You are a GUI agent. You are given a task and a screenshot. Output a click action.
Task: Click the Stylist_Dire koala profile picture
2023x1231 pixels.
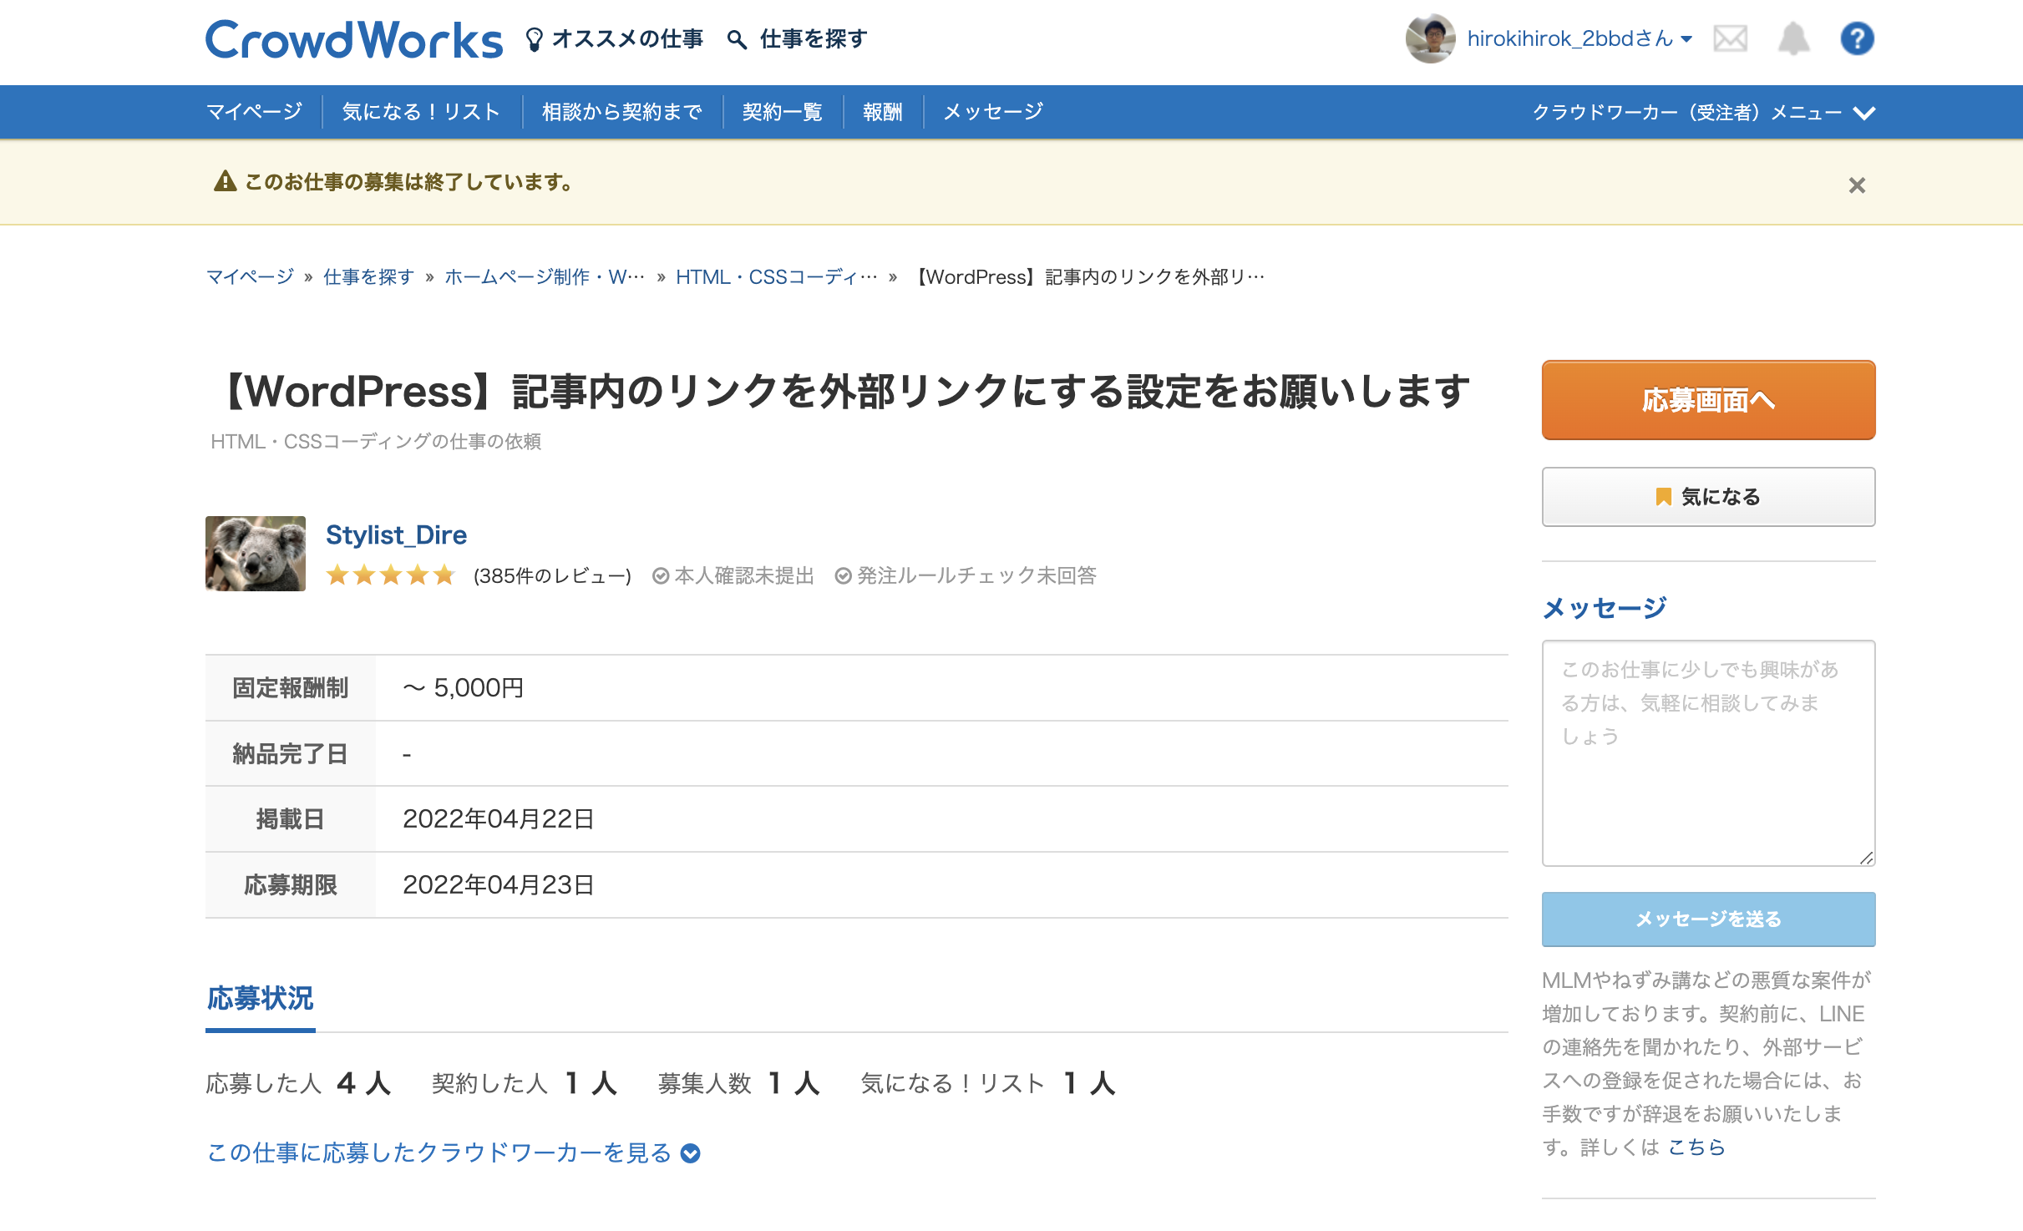[x=256, y=554]
